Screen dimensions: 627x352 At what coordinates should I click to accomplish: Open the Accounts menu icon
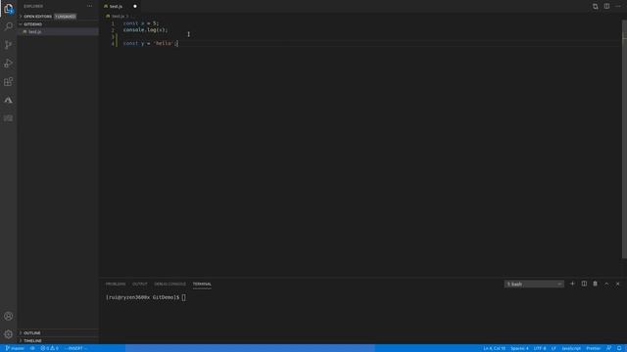click(9, 316)
